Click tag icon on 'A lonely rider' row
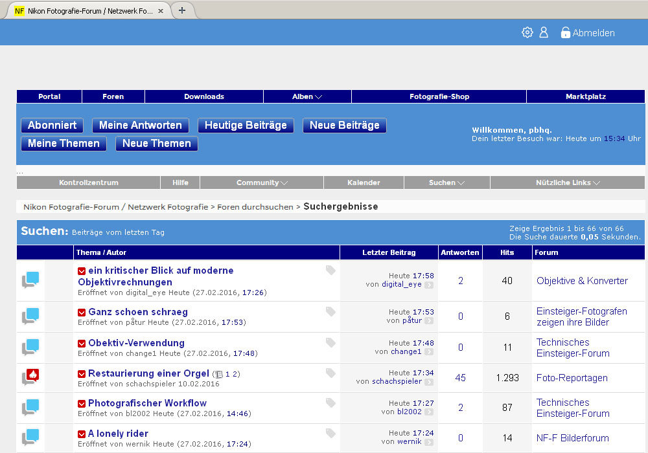 point(330,433)
